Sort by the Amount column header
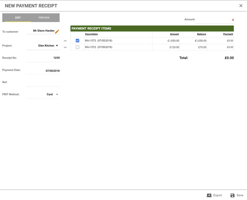This screenshot has width=247, height=200. coord(174,34)
